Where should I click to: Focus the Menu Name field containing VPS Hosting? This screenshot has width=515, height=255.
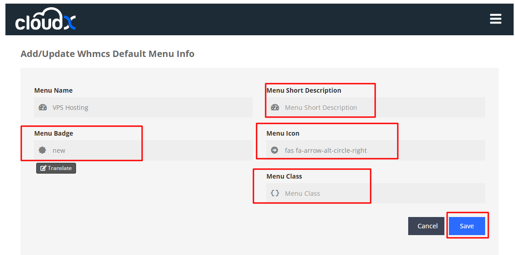tap(149, 108)
